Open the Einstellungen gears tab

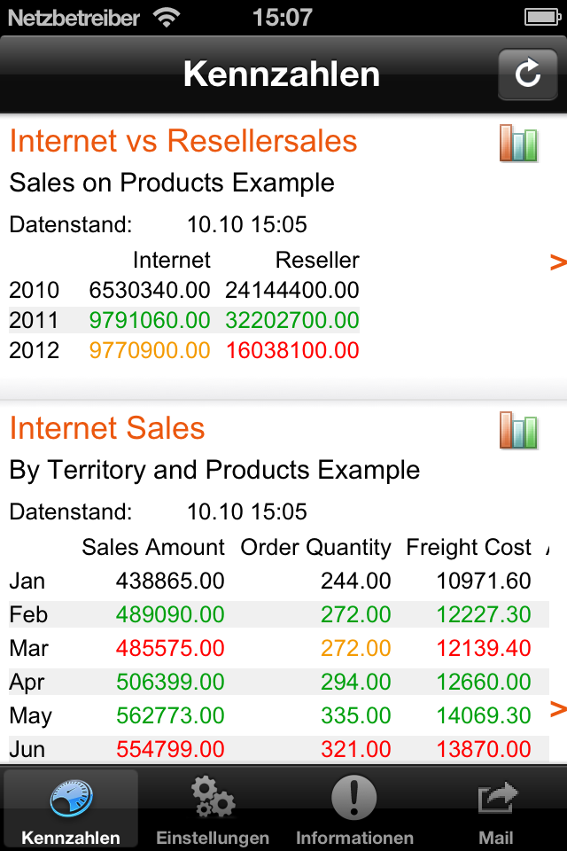point(213,808)
